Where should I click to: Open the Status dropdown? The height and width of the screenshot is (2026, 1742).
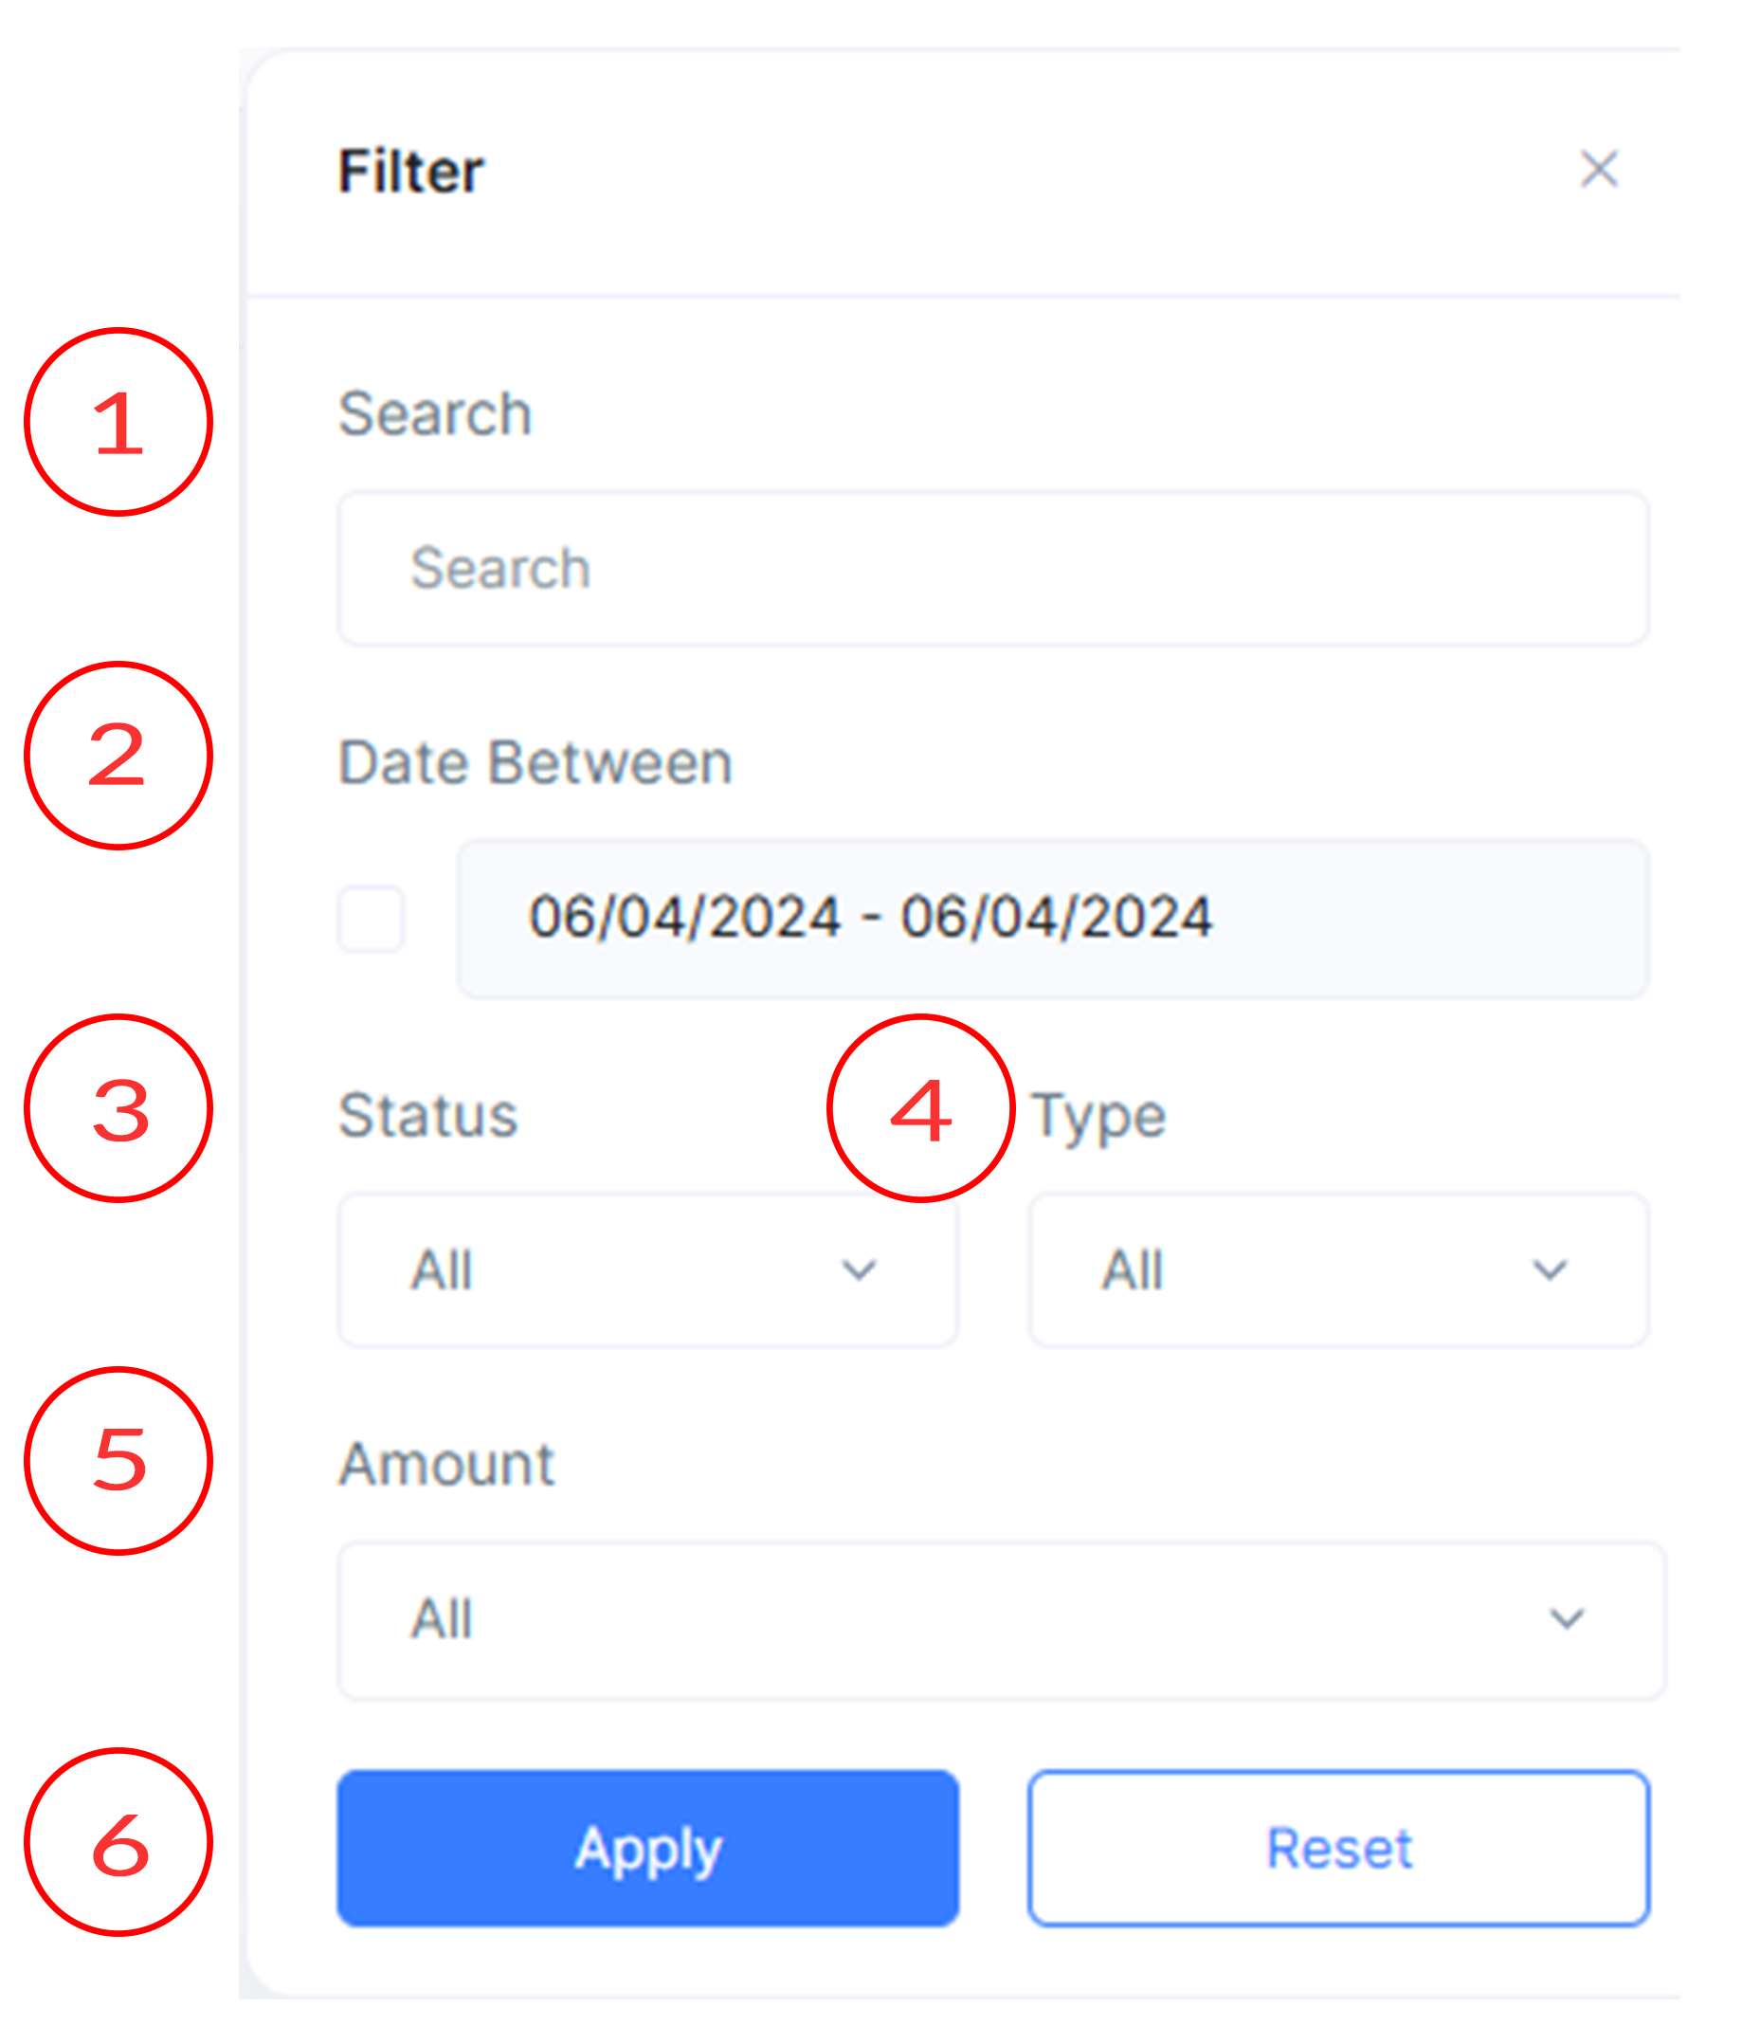[x=647, y=1270]
